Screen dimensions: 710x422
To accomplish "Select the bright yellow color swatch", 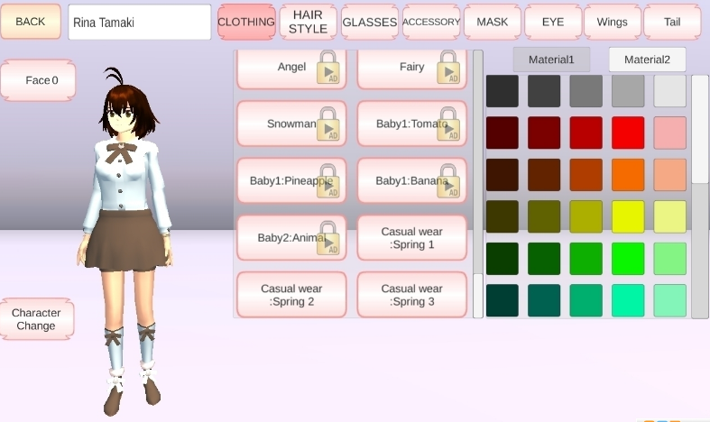I will coord(628,216).
